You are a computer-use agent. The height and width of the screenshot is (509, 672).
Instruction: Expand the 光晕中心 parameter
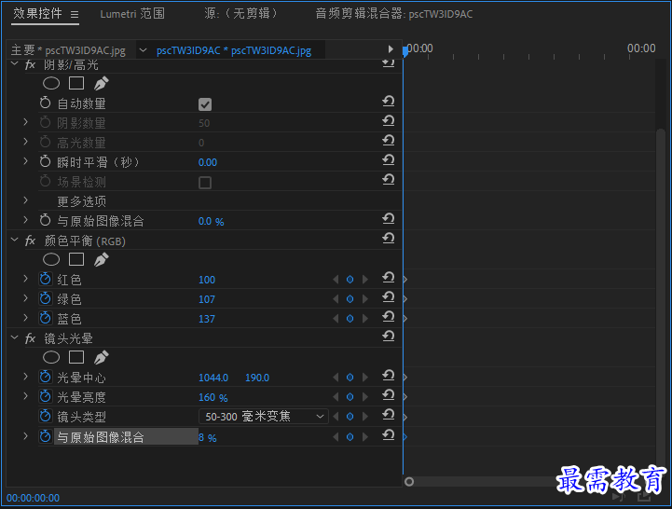[26, 377]
